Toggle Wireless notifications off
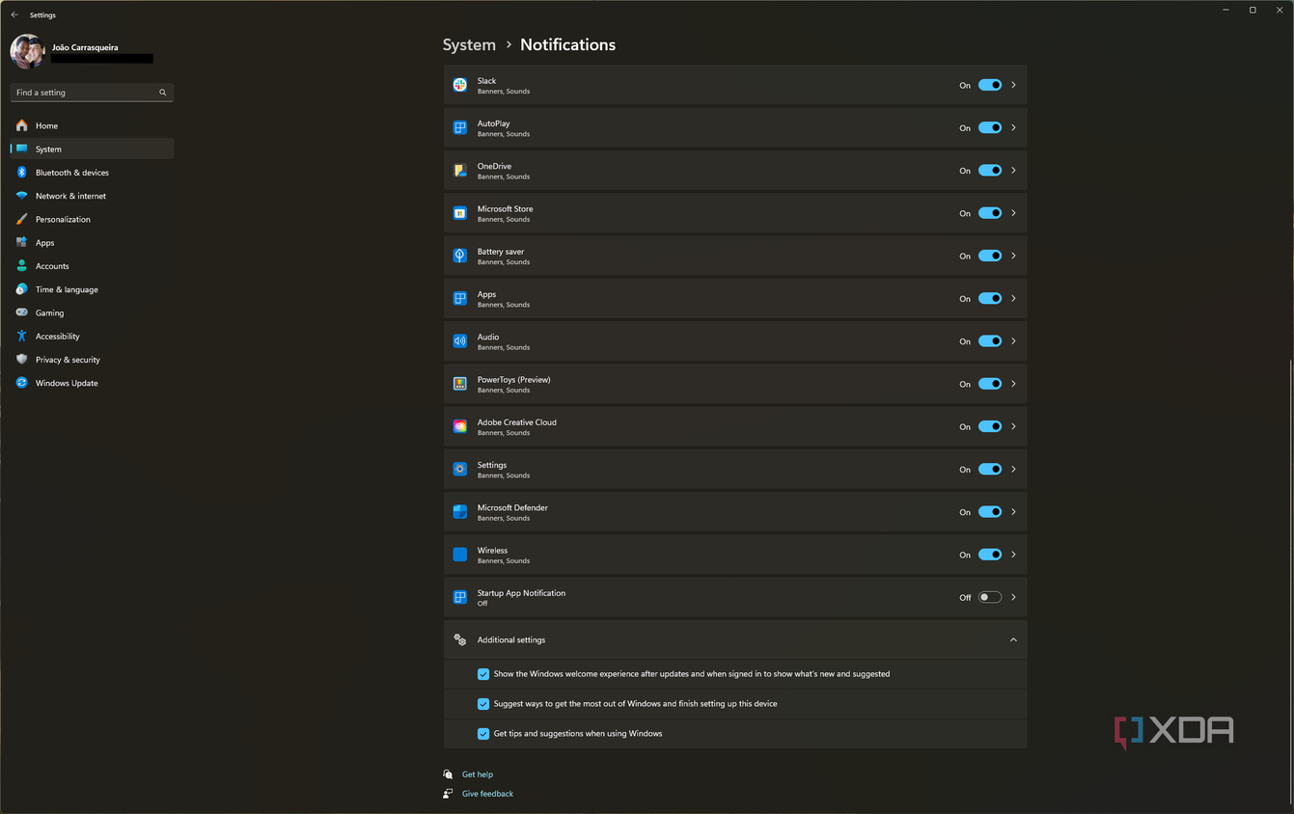Image resolution: width=1294 pixels, height=814 pixels. pos(990,555)
